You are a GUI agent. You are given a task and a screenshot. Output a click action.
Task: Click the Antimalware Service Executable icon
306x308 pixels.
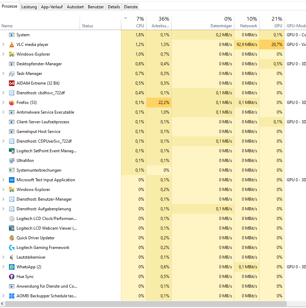click(12, 112)
